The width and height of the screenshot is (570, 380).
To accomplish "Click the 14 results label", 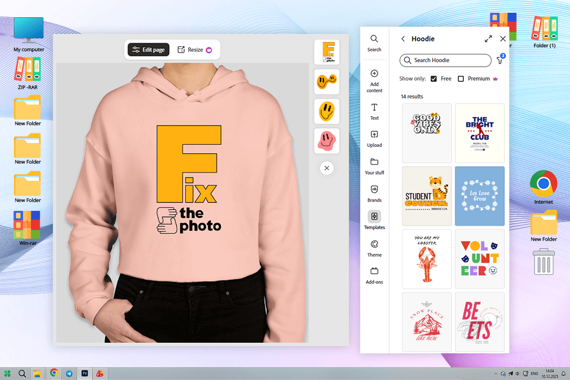I will [x=412, y=97].
